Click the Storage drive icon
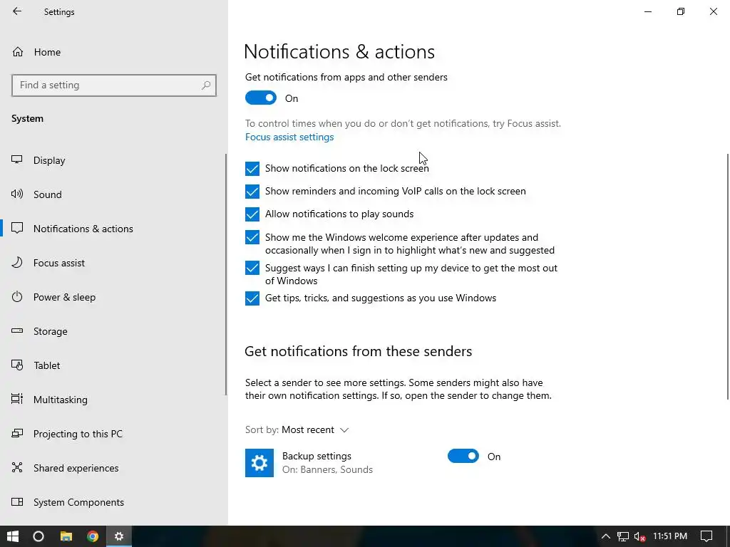This screenshot has height=547, width=730. click(17, 330)
